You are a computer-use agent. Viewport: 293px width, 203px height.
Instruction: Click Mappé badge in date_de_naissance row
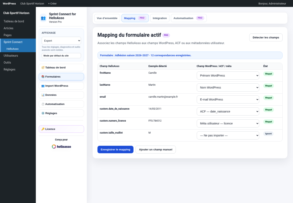(268, 110)
